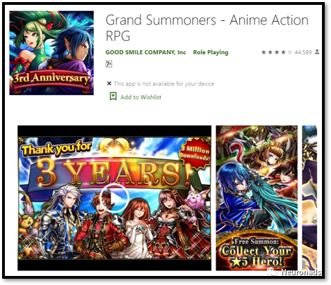Open the Role Playing category link
This screenshot has width=331, height=285.
(211, 52)
